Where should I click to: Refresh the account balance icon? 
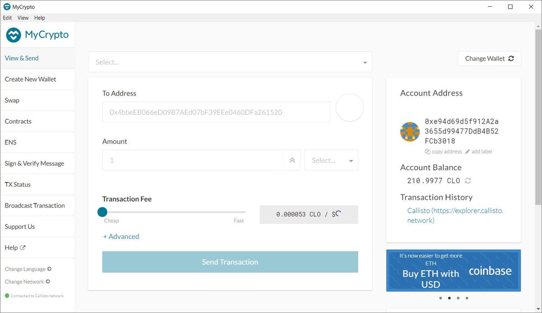[468, 180]
